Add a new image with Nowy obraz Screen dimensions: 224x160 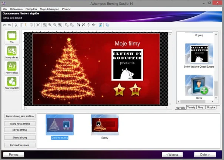pos(12,52)
